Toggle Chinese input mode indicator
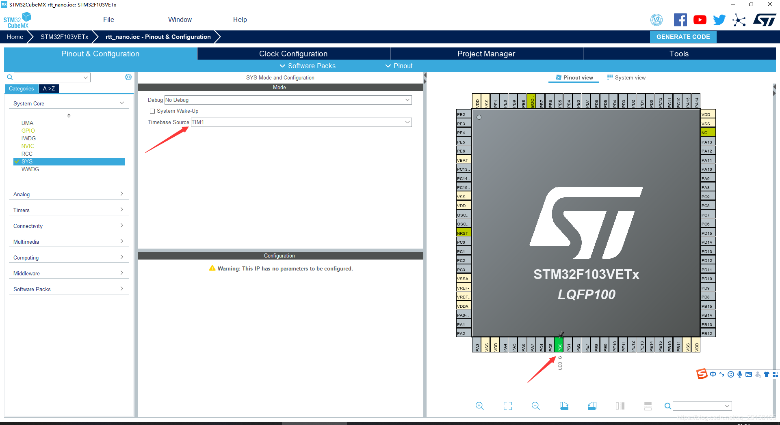 click(x=713, y=374)
